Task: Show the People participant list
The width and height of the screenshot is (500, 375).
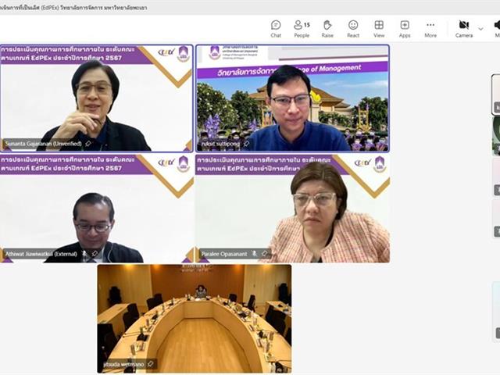Action: pos(302,29)
